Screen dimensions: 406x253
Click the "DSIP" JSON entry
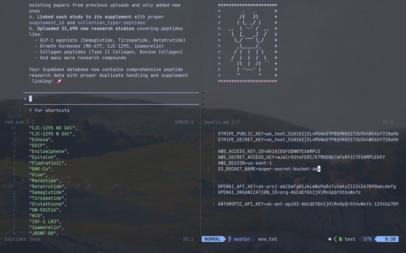pos(39,145)
